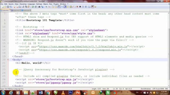
Task: Open the Windows Start button
Action: (x=3, y=93)
